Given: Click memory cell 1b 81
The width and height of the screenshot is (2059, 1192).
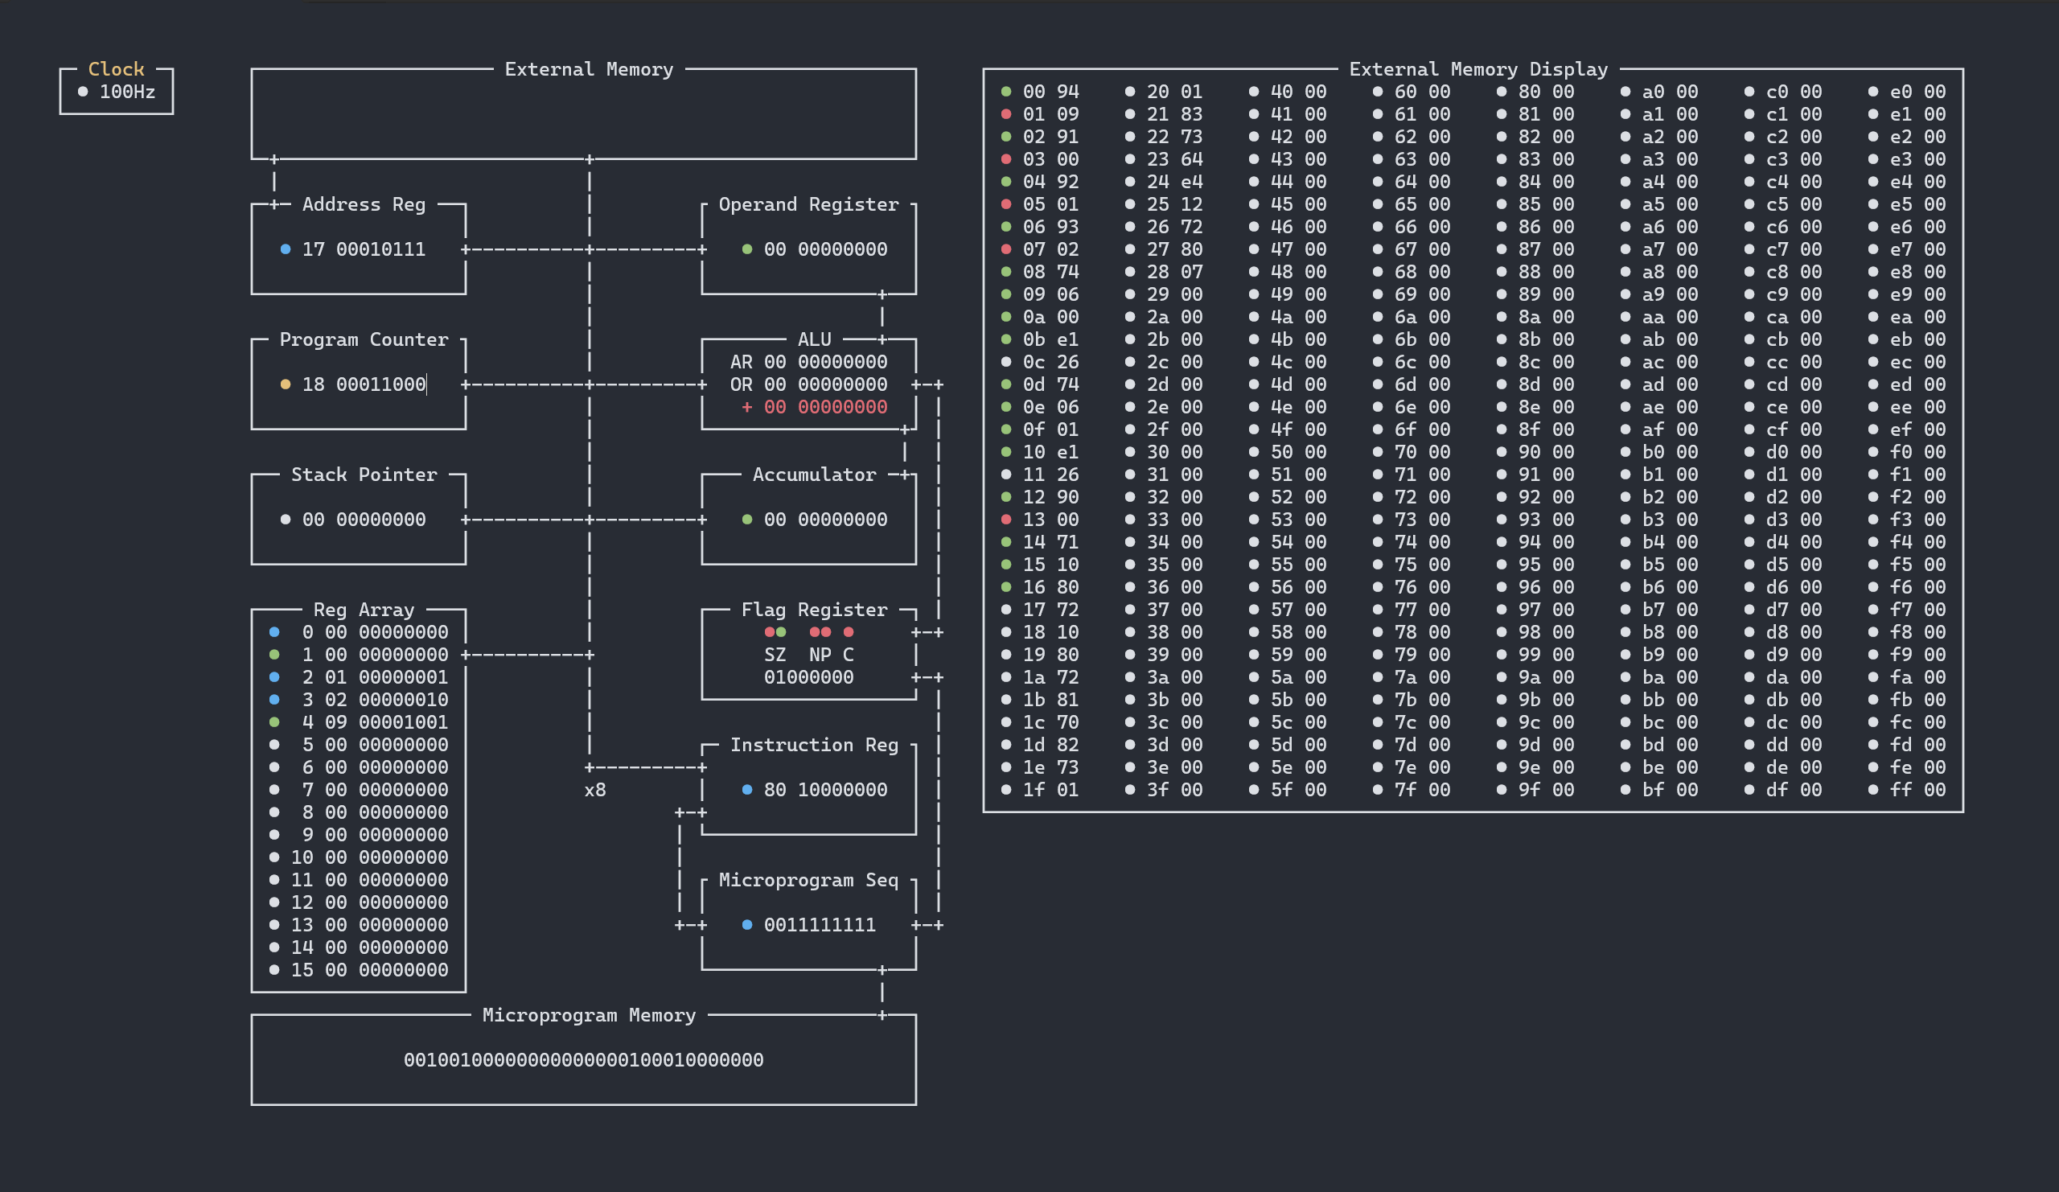Looking at the screenshot, I should tap(1050, 701).
